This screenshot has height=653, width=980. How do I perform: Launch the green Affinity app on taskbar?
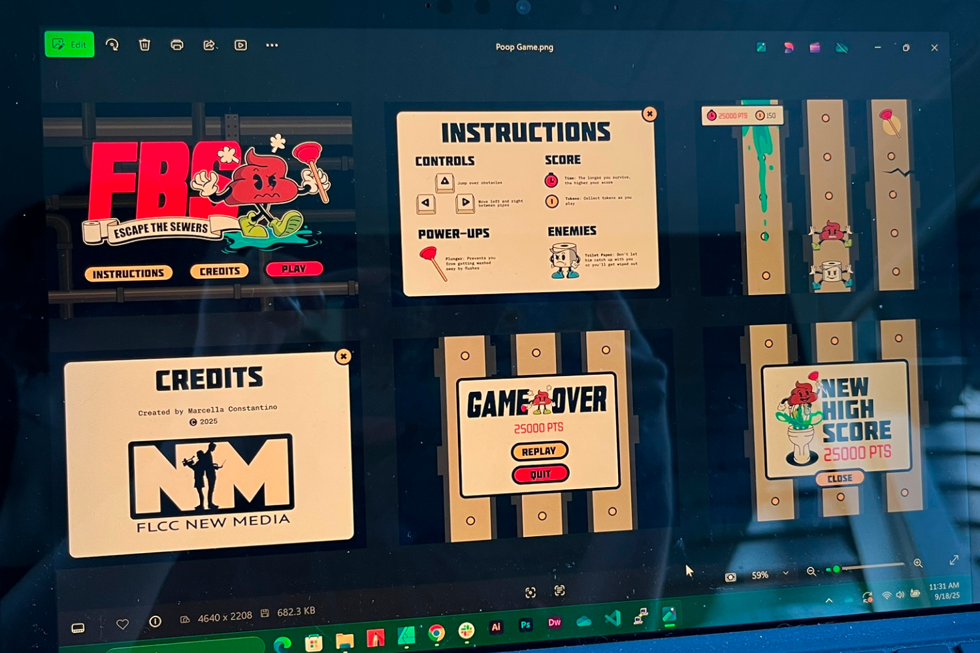pos(406,635)
